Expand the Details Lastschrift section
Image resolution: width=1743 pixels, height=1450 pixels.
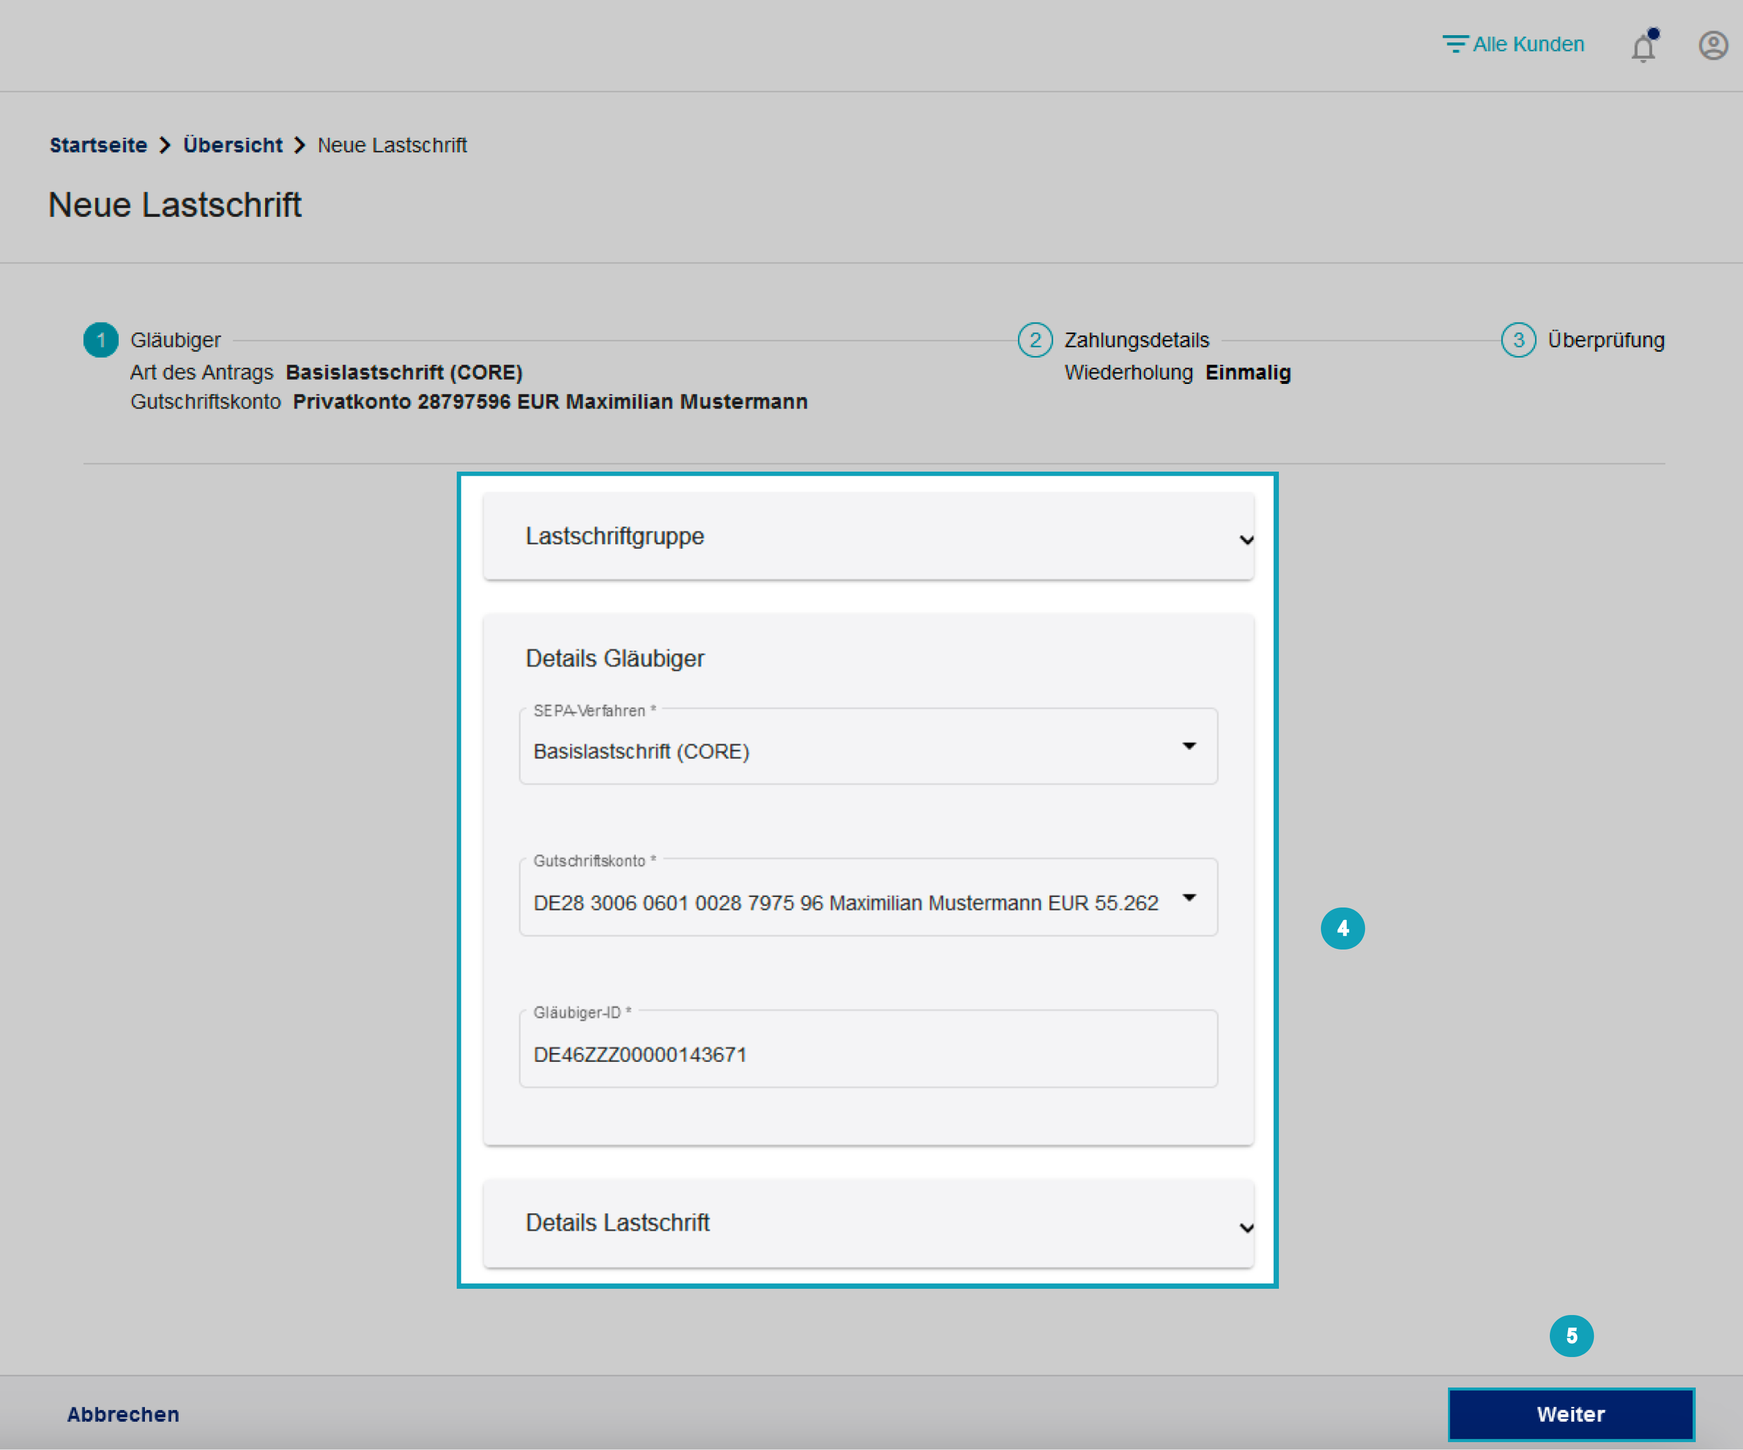point(868,1223)
